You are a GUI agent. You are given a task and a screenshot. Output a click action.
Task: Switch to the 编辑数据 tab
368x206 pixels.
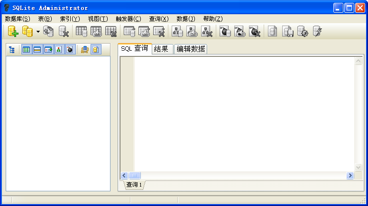[191, 49]
